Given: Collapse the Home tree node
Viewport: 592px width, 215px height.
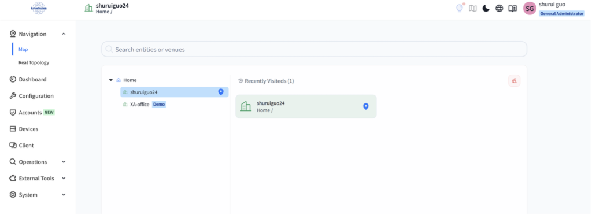Looking at the screenshot, I should coord(111,80).
